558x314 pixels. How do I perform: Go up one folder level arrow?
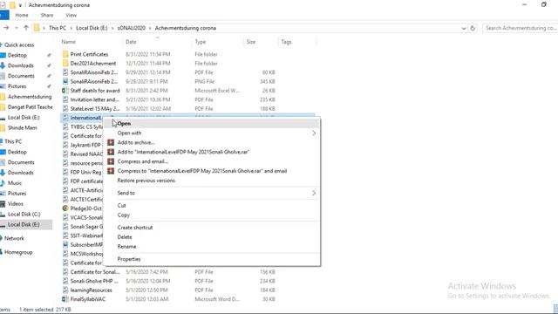coord(26,28)
